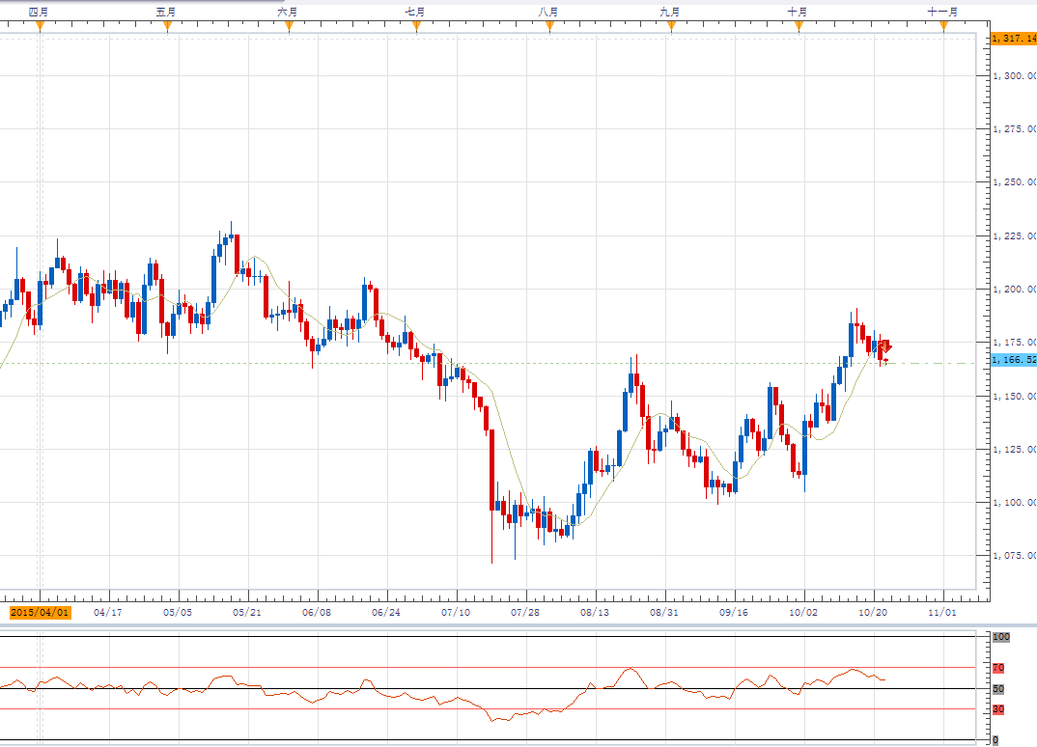The image size is (1037, 747).
Task: Click the orange 1,317.14 price label
Action: pyautogui.click(x=1013, y=39)
